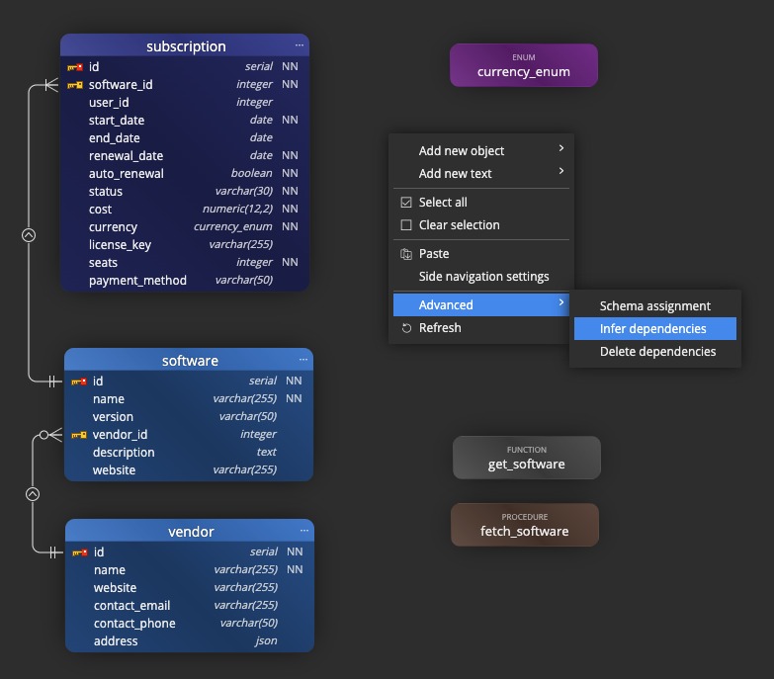The image size is (774, 679).
Task: Click the Select all checkbox icon
Action: (406, 203)
